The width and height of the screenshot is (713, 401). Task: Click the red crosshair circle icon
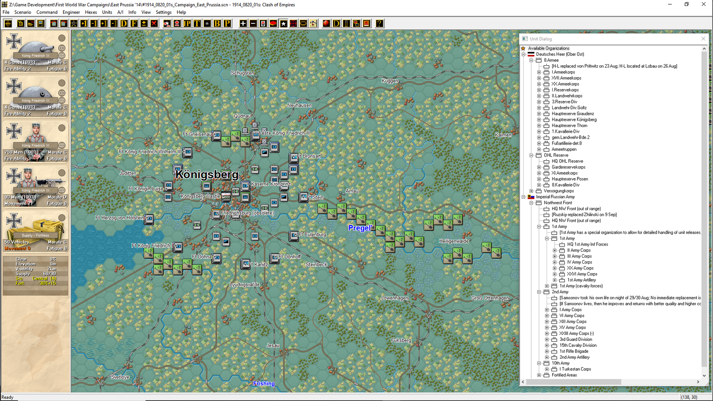click(x=294, y=23)
